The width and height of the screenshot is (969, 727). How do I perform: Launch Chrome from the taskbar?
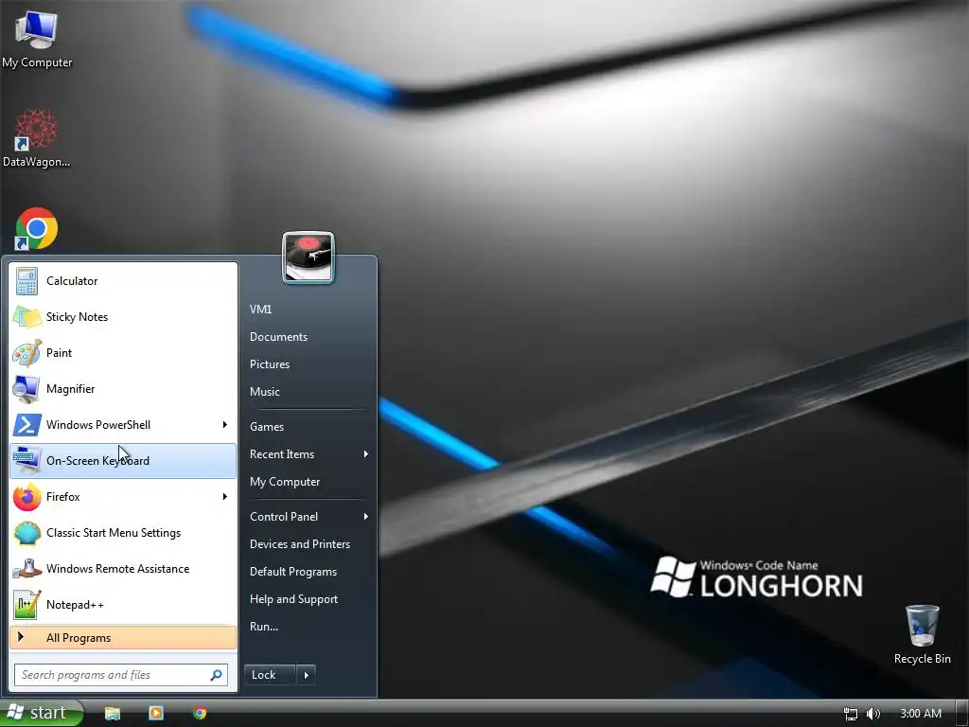point(199,713)
